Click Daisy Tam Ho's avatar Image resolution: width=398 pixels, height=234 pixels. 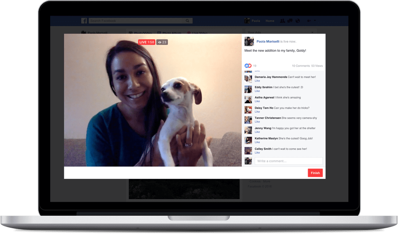tap(248, 109)
